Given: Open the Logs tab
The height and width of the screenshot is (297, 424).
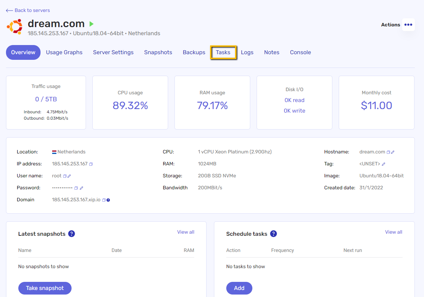Looking at the screenshot, I should (247, 52).
